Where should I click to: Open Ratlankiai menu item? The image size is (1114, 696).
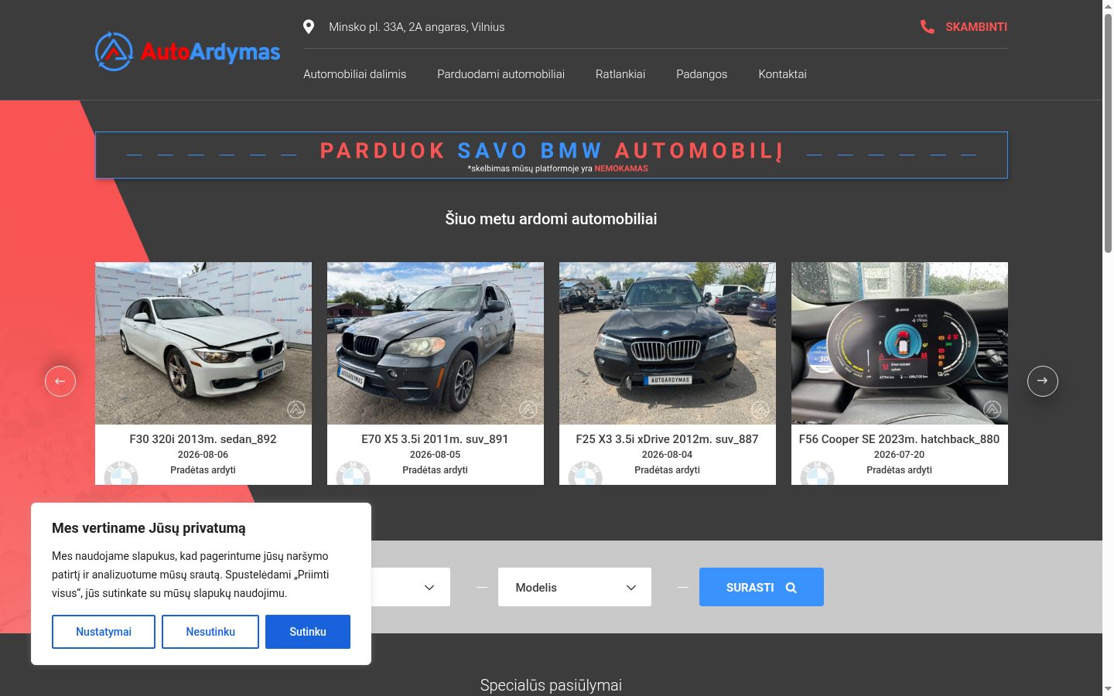pos(620,74)
